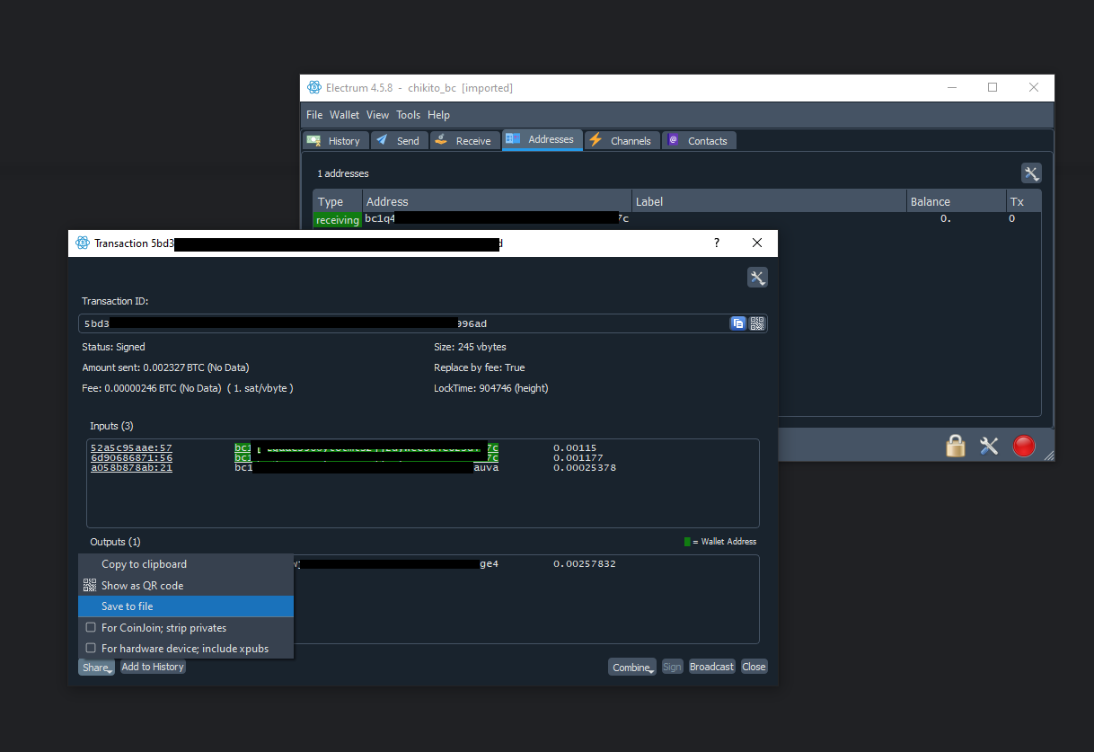
Task: Click 'LockTime: 904746 (height)' text
Action: tap(490, 388)
